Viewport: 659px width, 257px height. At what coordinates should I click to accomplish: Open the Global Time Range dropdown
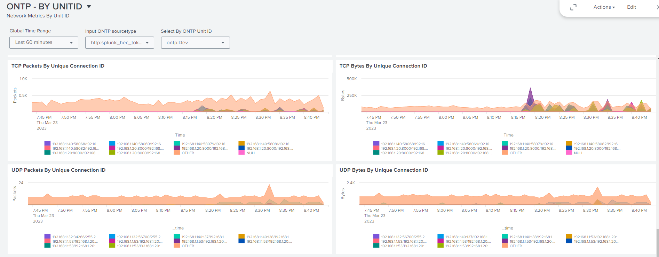pyautogui.click(x=44, y=42)
